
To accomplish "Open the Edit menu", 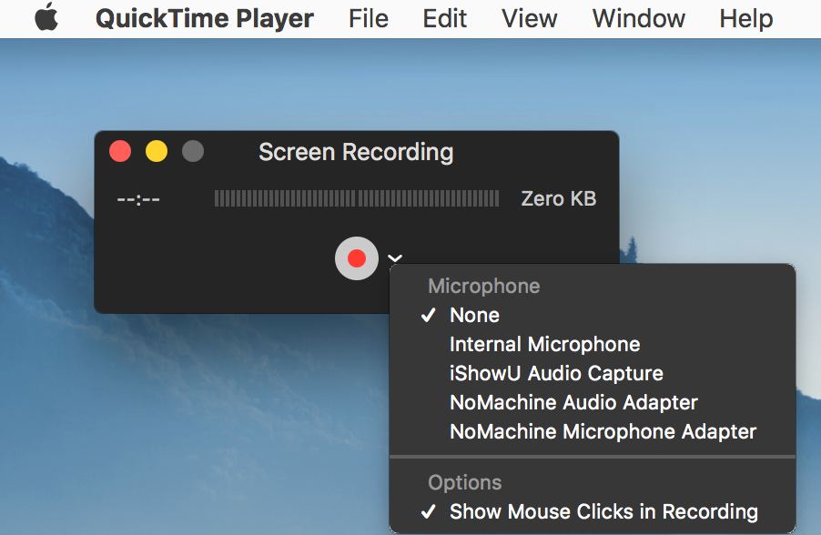I will point(444,19).
